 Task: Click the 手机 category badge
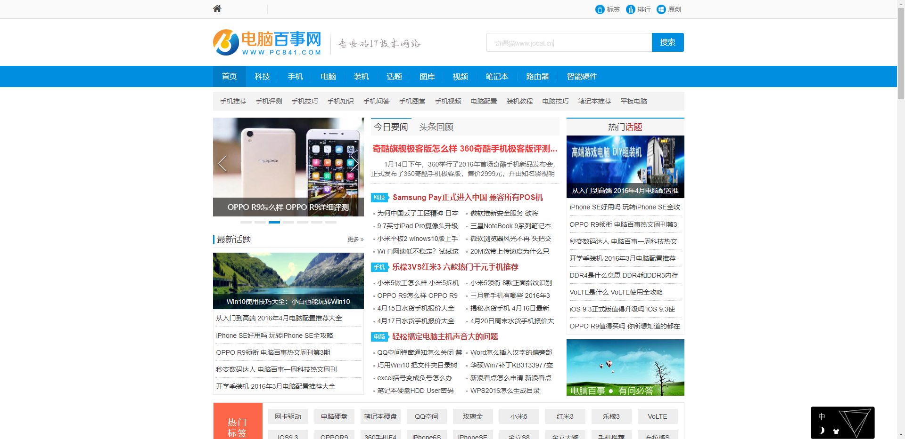coord(379,267)
